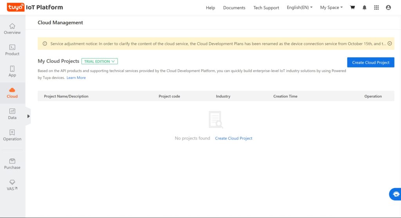Image resolution: width=401 pixels, height=218 pixels.
Task: Click the blue Create Cloud Project button
Action: [370, 62]
